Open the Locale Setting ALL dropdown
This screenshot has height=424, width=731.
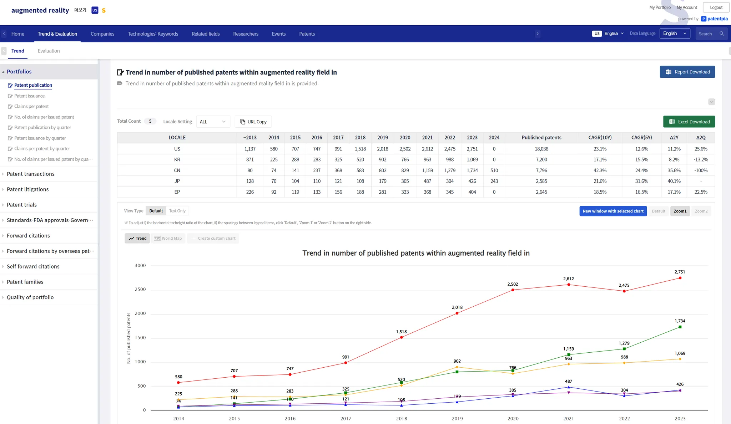[213, 122]
